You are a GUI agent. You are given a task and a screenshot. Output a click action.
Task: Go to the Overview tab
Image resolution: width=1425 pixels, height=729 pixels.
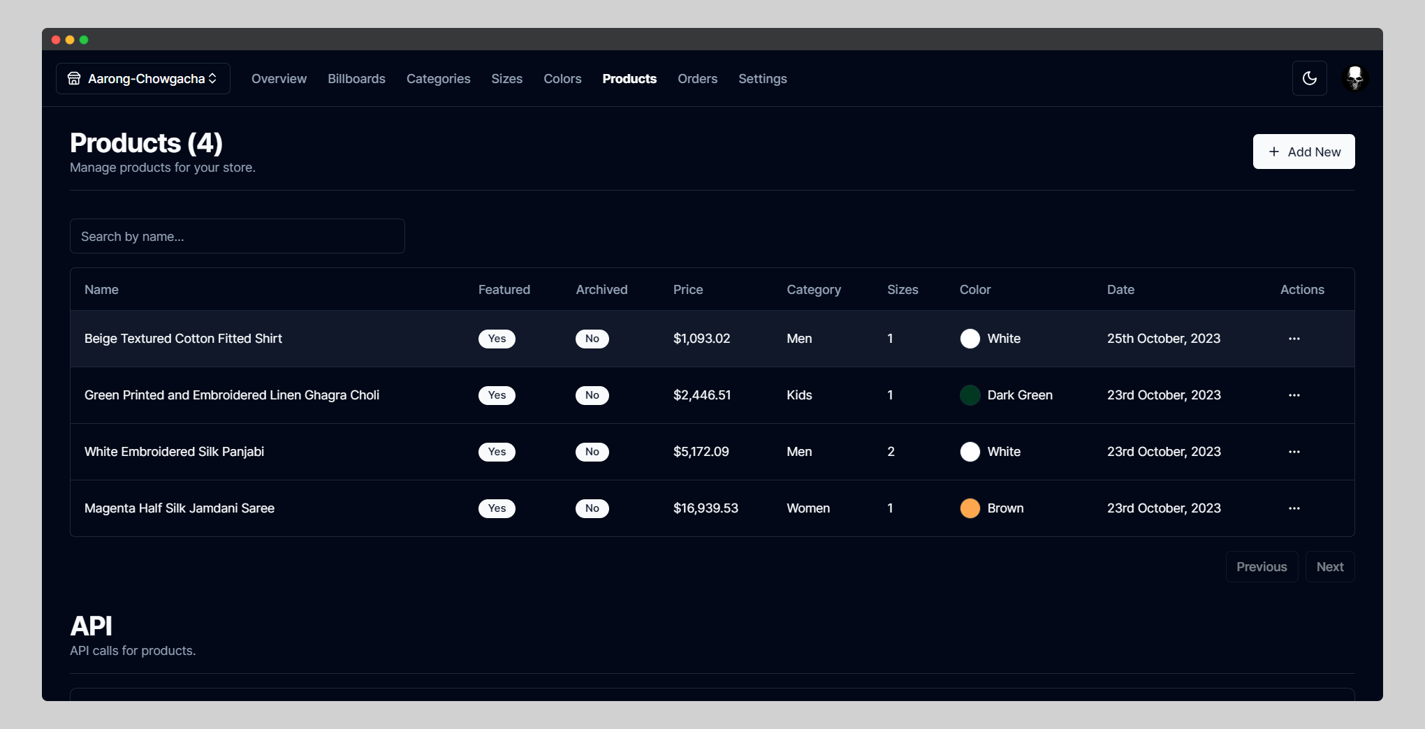(279, 79)
